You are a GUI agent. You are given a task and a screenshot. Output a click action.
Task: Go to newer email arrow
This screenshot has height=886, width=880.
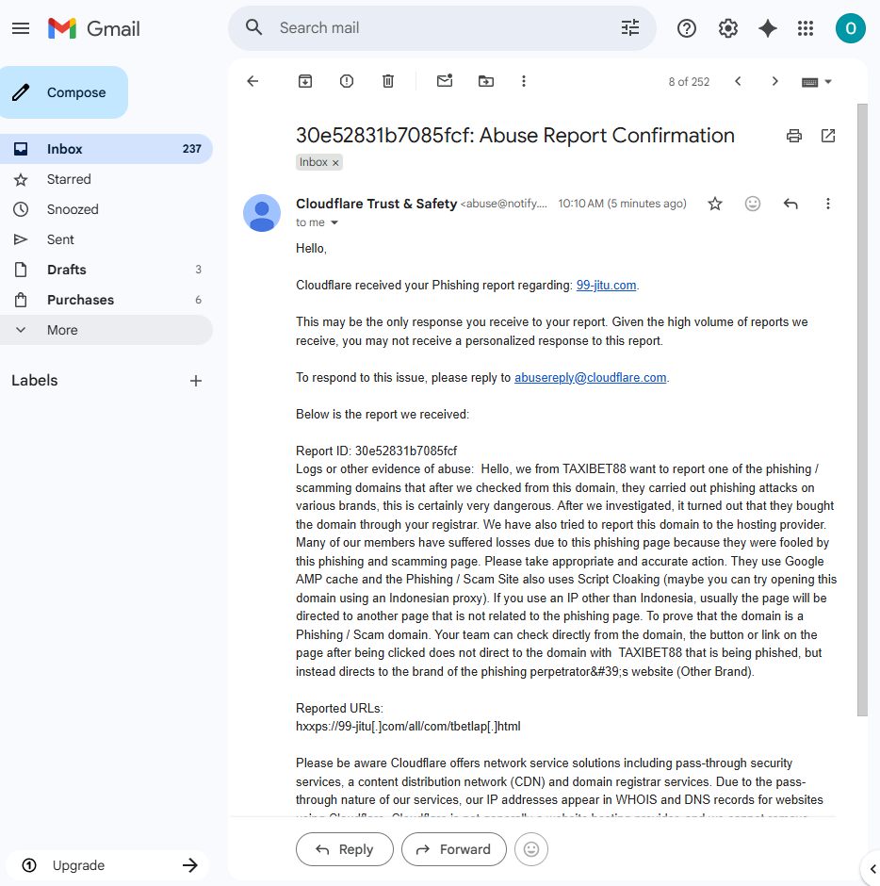tap(738, 81)
